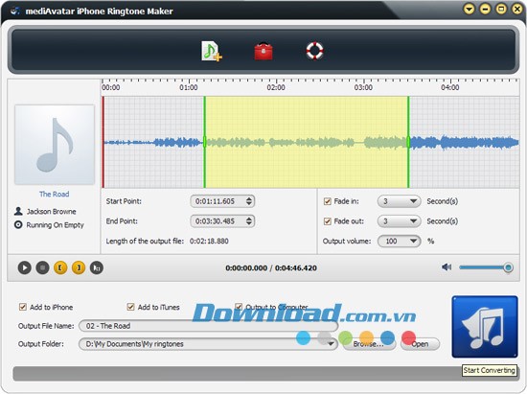Click the Stop button

click(43, 267)
